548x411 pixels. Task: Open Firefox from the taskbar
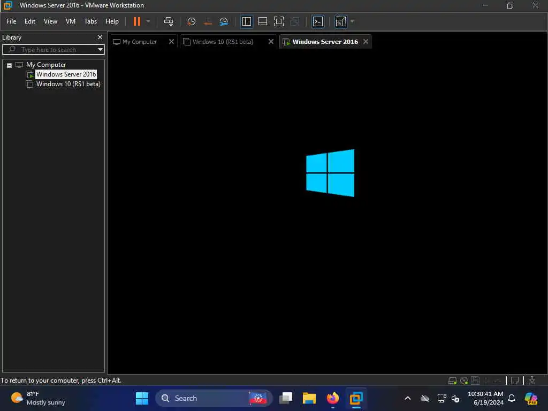click(333, 398)
